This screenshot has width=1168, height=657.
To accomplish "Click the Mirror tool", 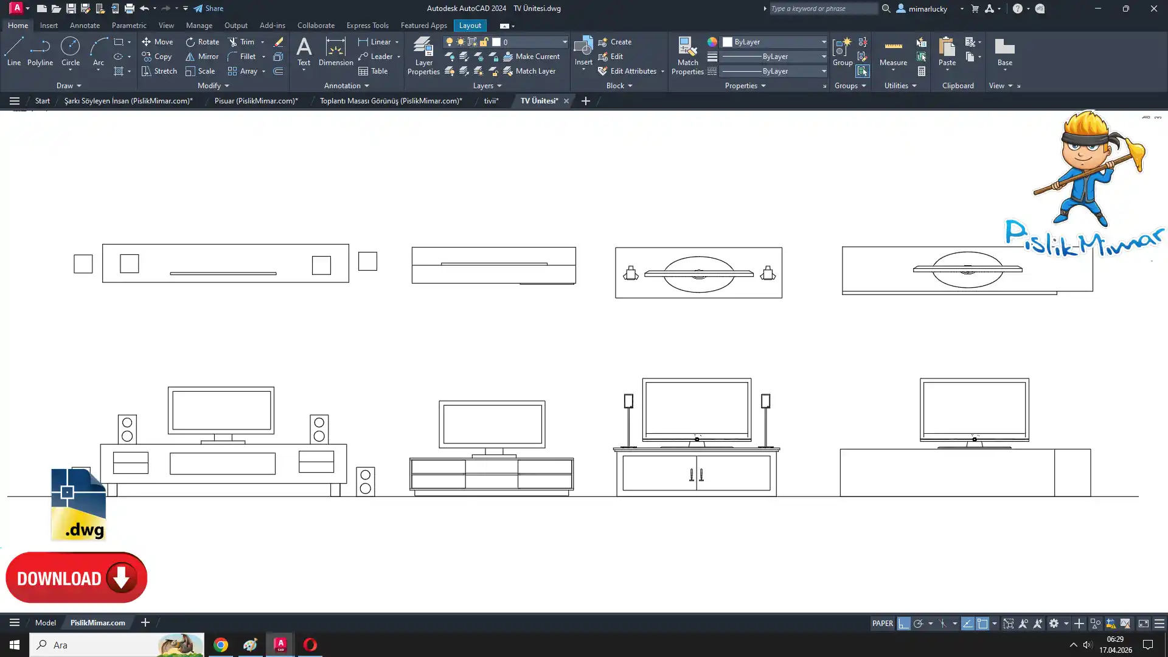I will pos(202,57).
